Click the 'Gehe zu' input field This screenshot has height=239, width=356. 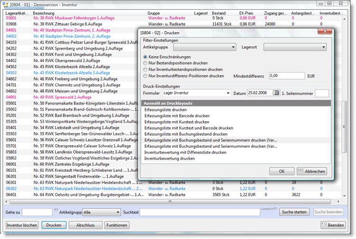click(x=37, y=212)
